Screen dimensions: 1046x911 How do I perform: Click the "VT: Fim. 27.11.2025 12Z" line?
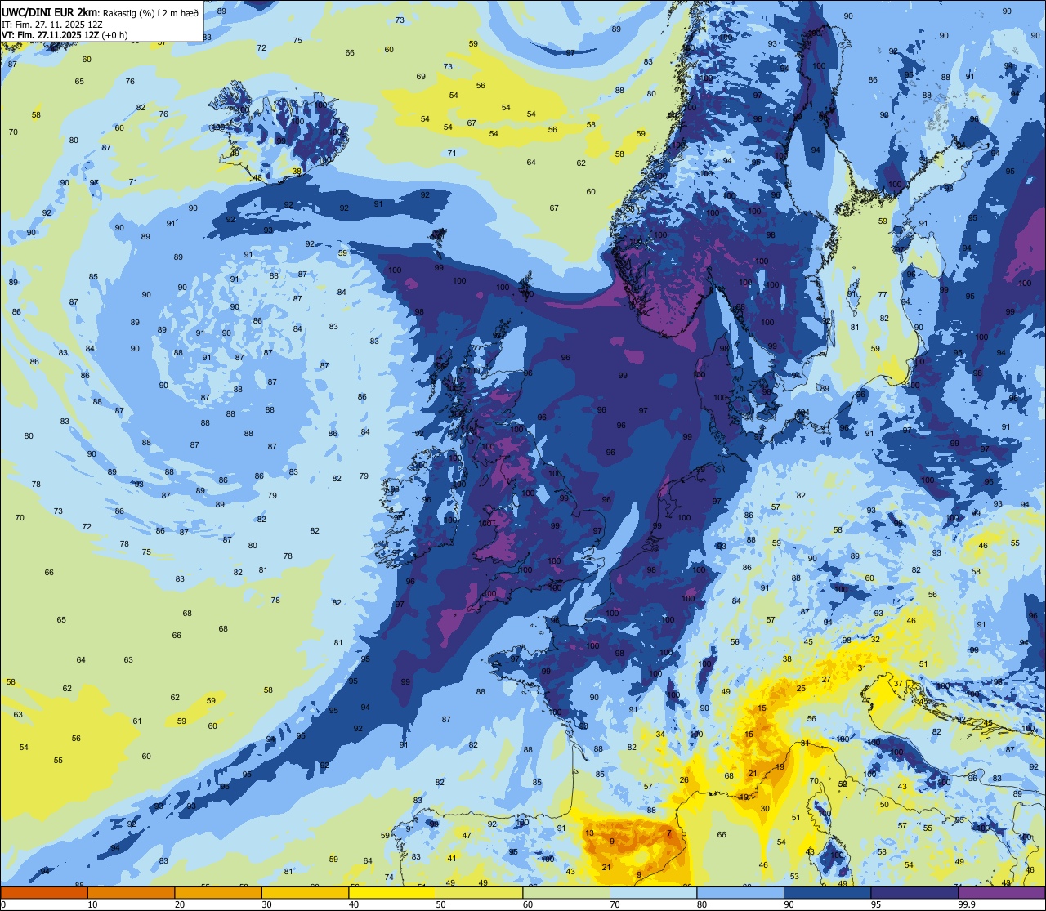48,35
